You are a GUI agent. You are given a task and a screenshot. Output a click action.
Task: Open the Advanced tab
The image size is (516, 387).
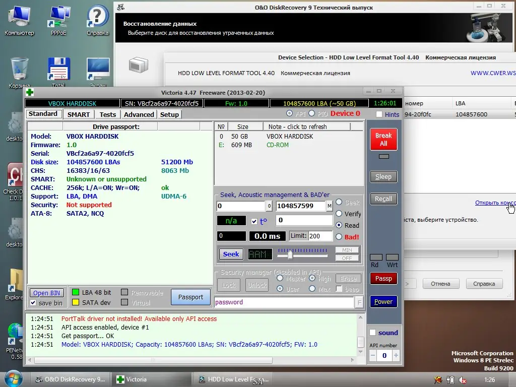(x=139, y=114)
